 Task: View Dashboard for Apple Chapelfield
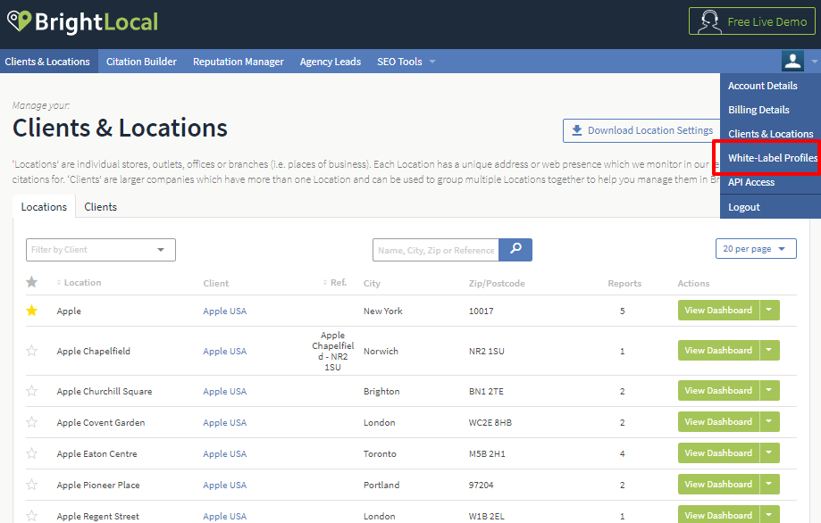pyautogui.click(x=718, y=351)
